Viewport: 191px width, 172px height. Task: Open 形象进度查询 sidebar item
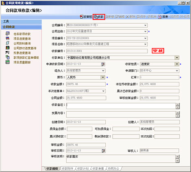click(x=22, y=53)
